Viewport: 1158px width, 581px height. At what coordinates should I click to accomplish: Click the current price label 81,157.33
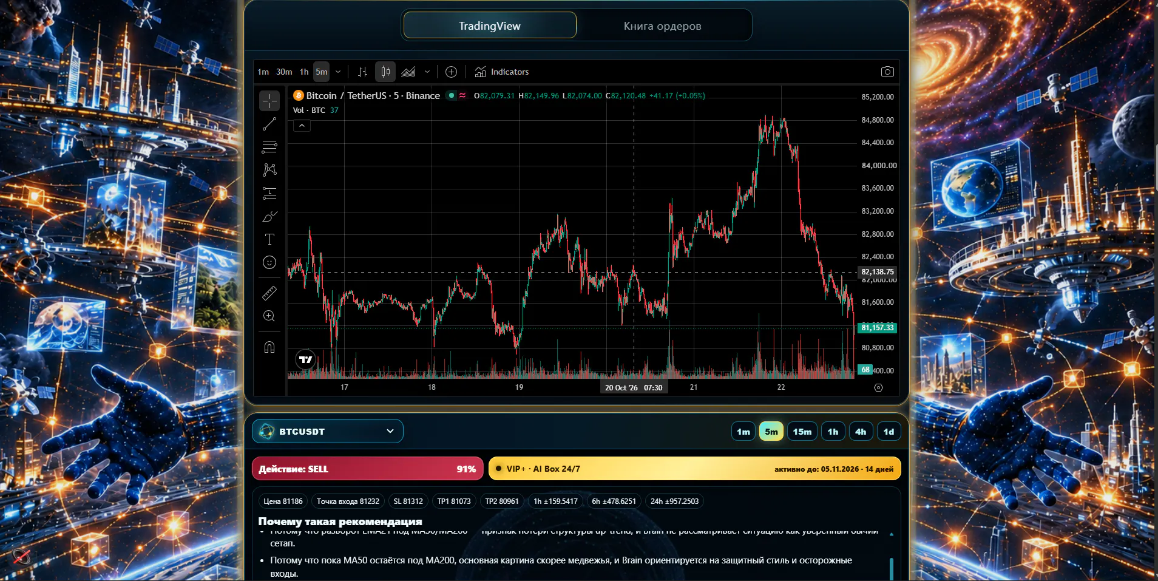coord(877,327)
